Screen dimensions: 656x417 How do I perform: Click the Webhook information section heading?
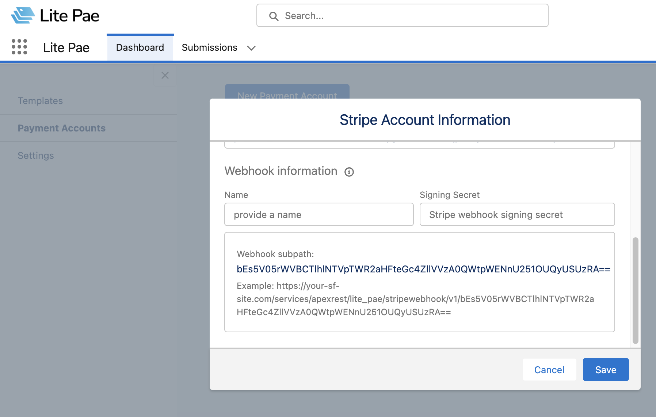point(281,171)
